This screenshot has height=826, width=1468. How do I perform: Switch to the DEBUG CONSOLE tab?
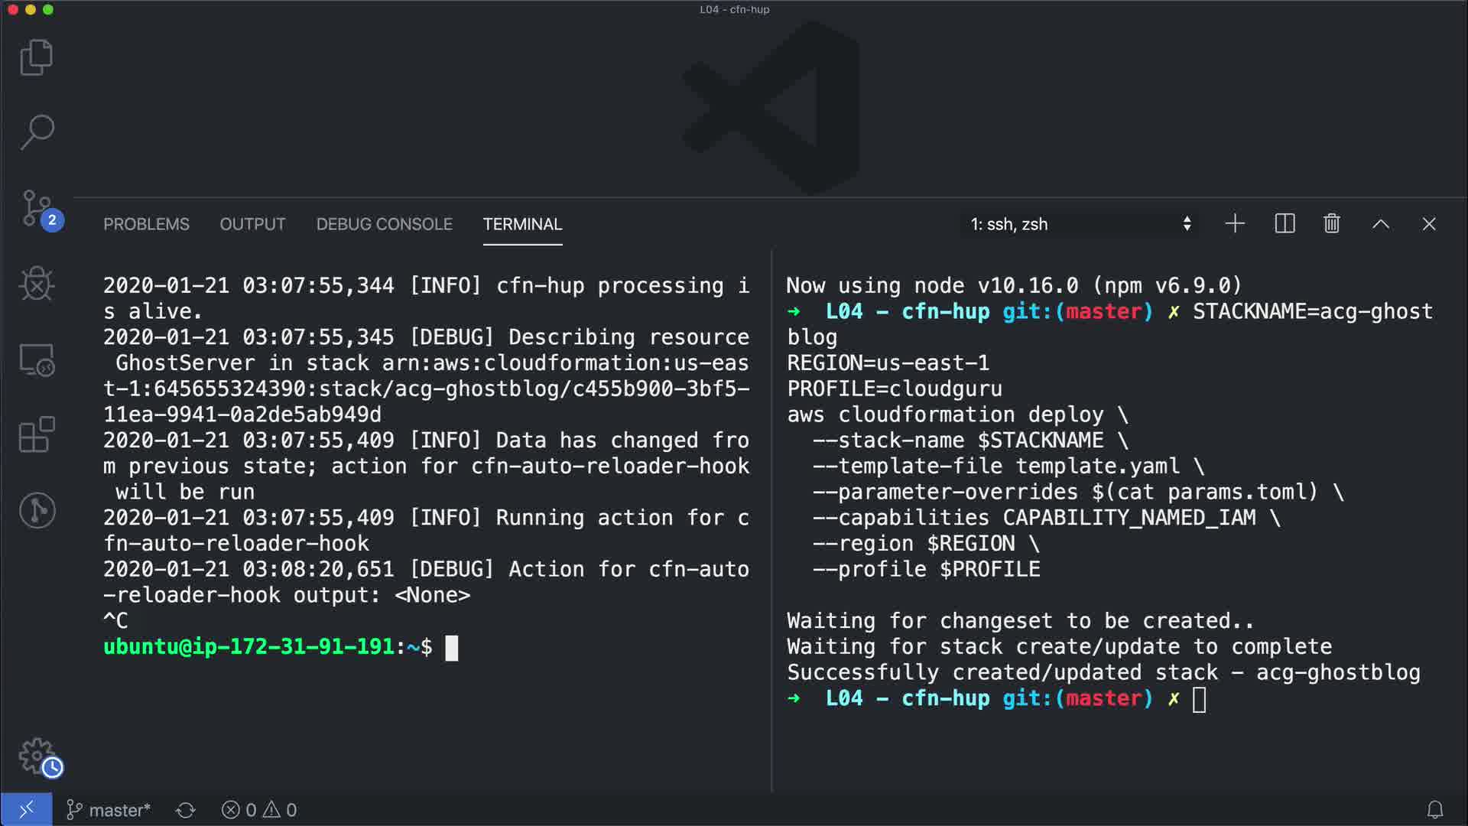click(384, 224)
